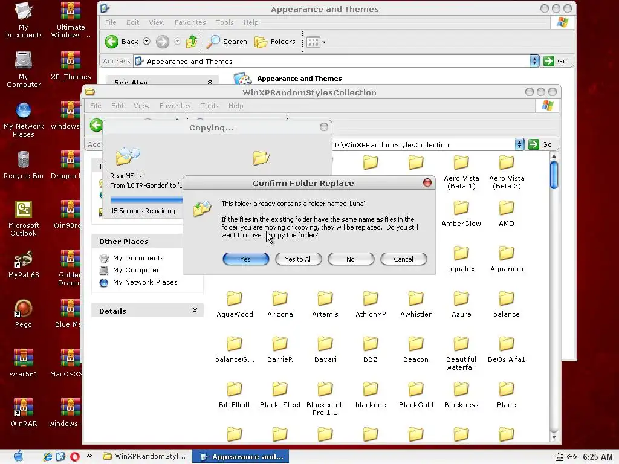Open Tools menu in Appearance and Themes window
The height and width of the screenshot is (464, 619).
coord(225,22)
